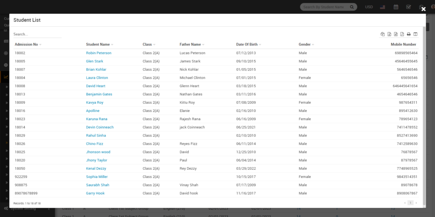The image size is (435, 217).
Task: Sort by Class column
Action: tap(149, 44)
